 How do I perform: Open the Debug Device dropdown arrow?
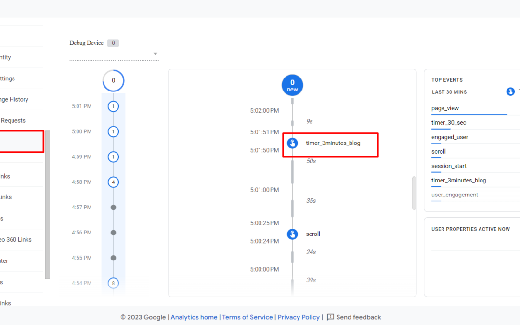(x=156, y=54)
